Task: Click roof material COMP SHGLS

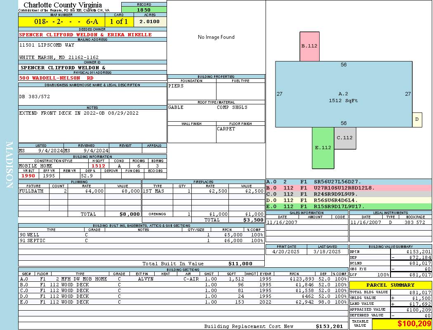Action: pyautogui.click(x=232, y=107)
